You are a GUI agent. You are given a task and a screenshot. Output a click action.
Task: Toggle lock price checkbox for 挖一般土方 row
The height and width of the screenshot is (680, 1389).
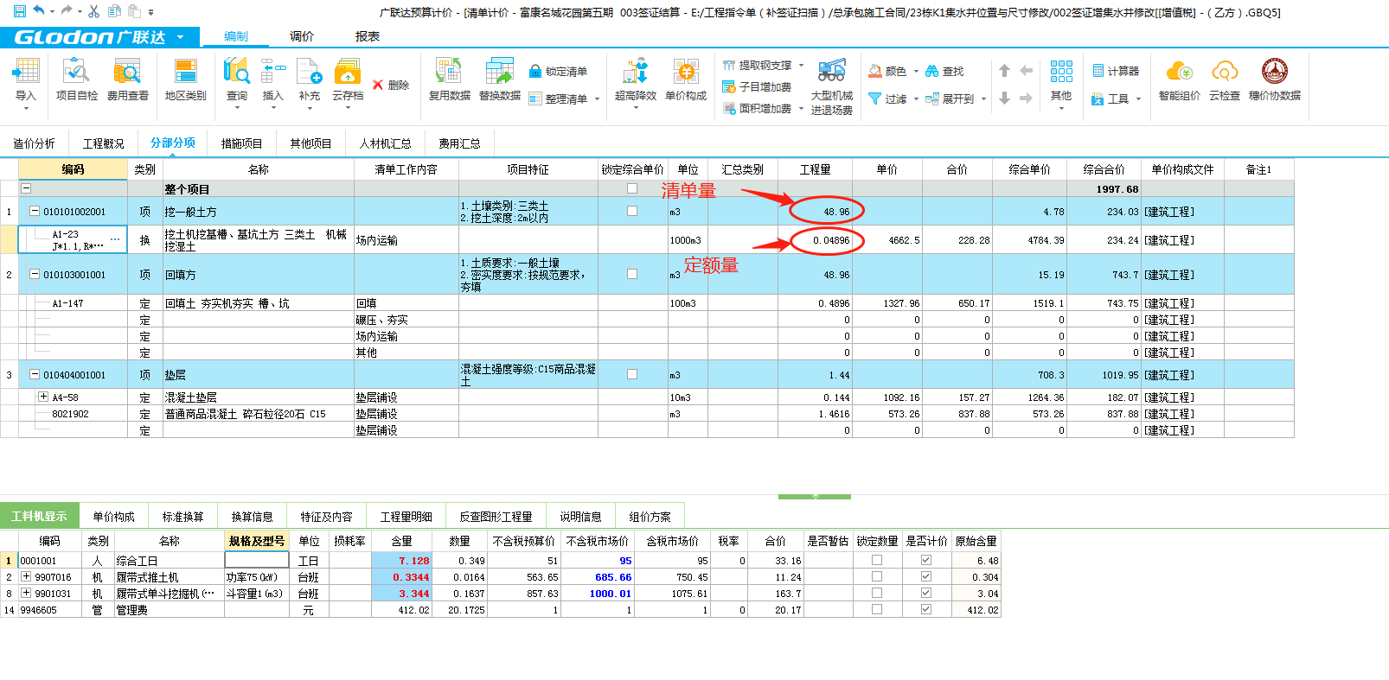click(x=632, y=211)
